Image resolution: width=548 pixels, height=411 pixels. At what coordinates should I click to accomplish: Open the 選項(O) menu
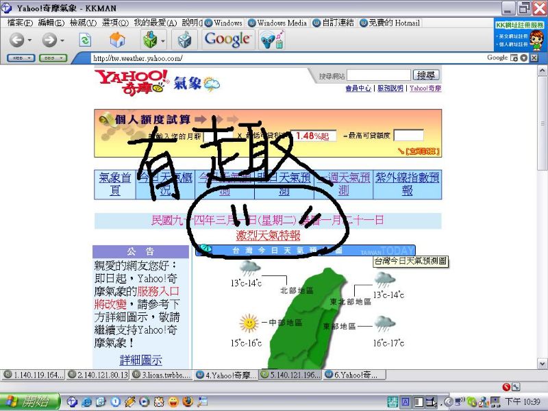(115, 23)
